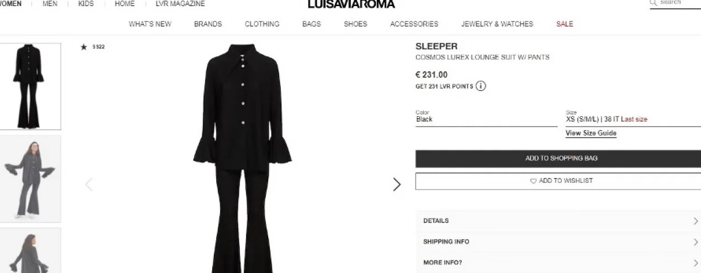The image size is (701, 273).
Task: Go to Jewelry & Watches category
Action: click(497, 24)
